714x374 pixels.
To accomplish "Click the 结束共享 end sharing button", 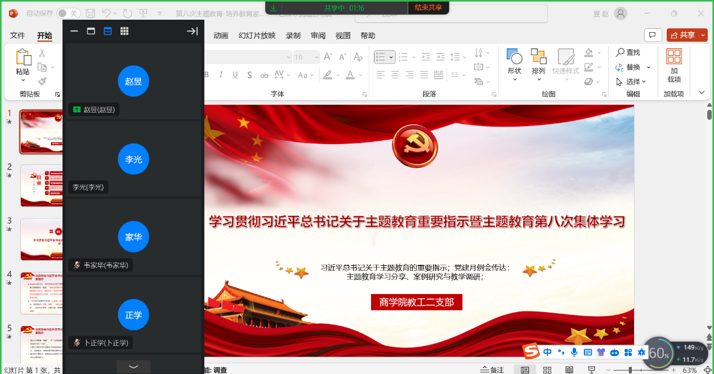I will point(428,8).
